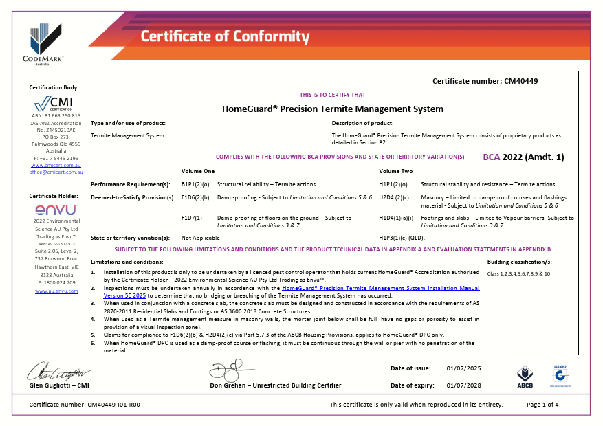Select the certificate number CM40449 heading
Screen dimensions: 603x426
485,81
